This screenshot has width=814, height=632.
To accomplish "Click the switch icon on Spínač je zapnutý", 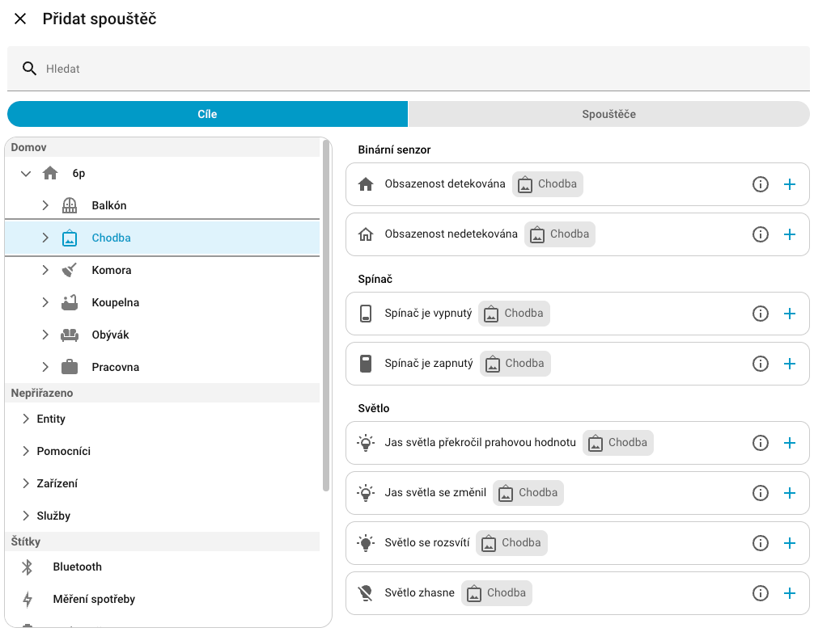I will tap(365, 363).
